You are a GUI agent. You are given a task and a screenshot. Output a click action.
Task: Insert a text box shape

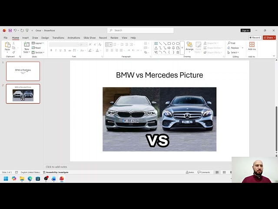point(156,44)
